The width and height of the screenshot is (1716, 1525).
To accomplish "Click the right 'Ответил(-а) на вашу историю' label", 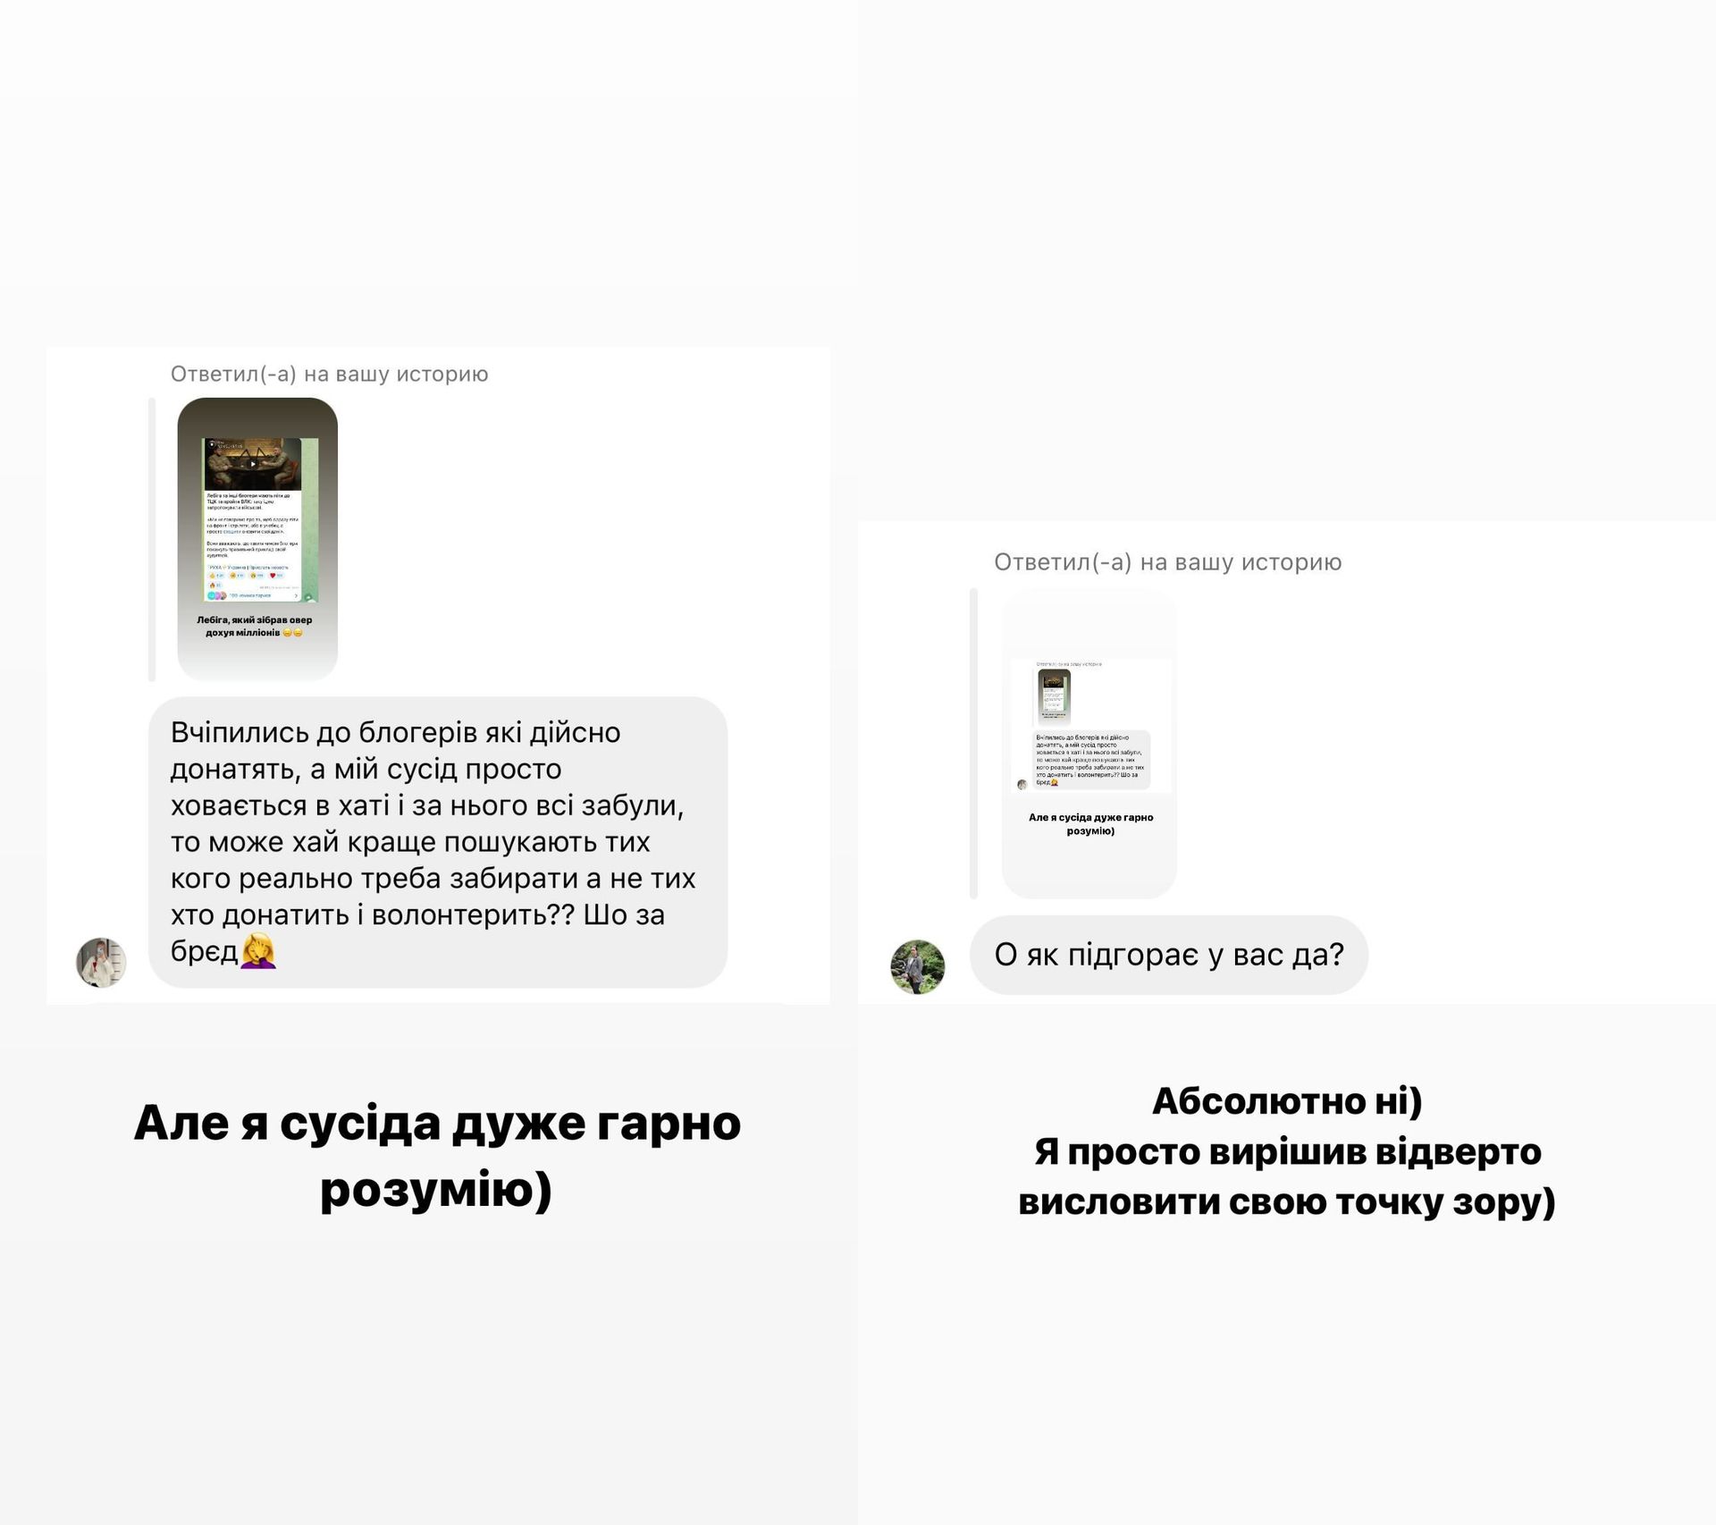I will (1168, 562).
